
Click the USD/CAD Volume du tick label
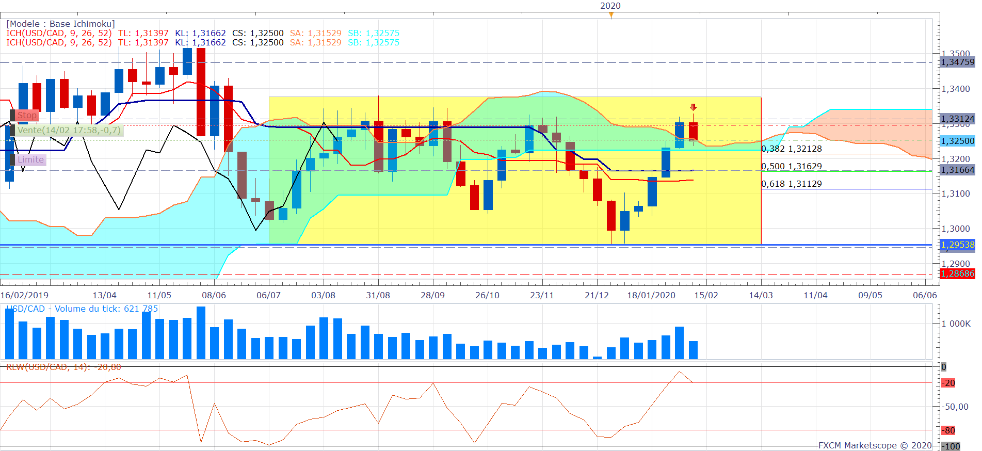pyautogui.click(x=82, y=309)
